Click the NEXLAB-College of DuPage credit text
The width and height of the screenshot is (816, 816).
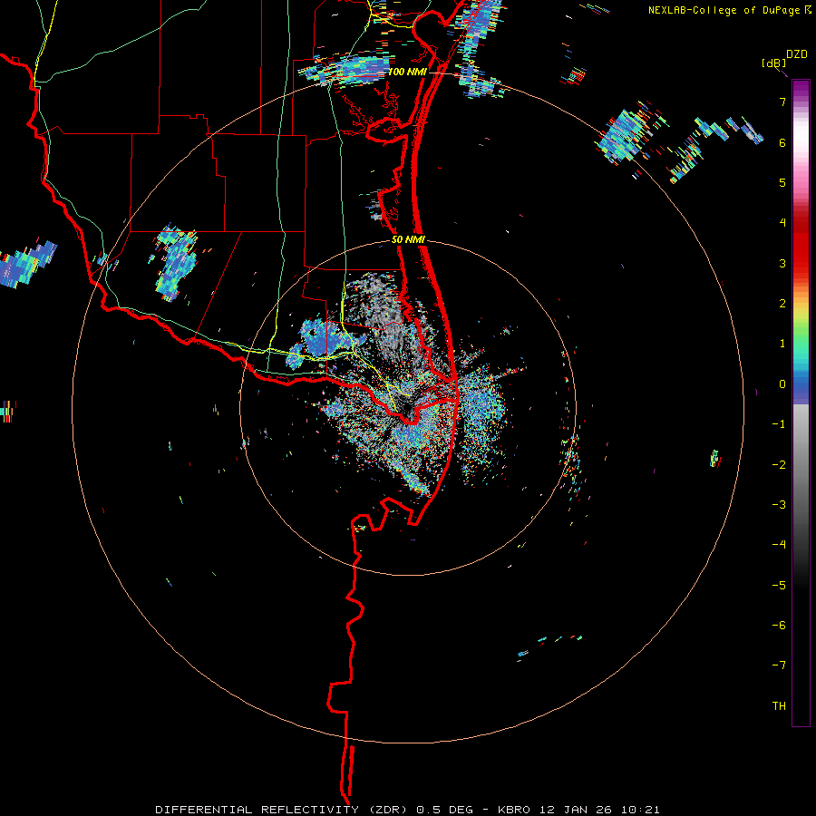[x=729, y=10]
